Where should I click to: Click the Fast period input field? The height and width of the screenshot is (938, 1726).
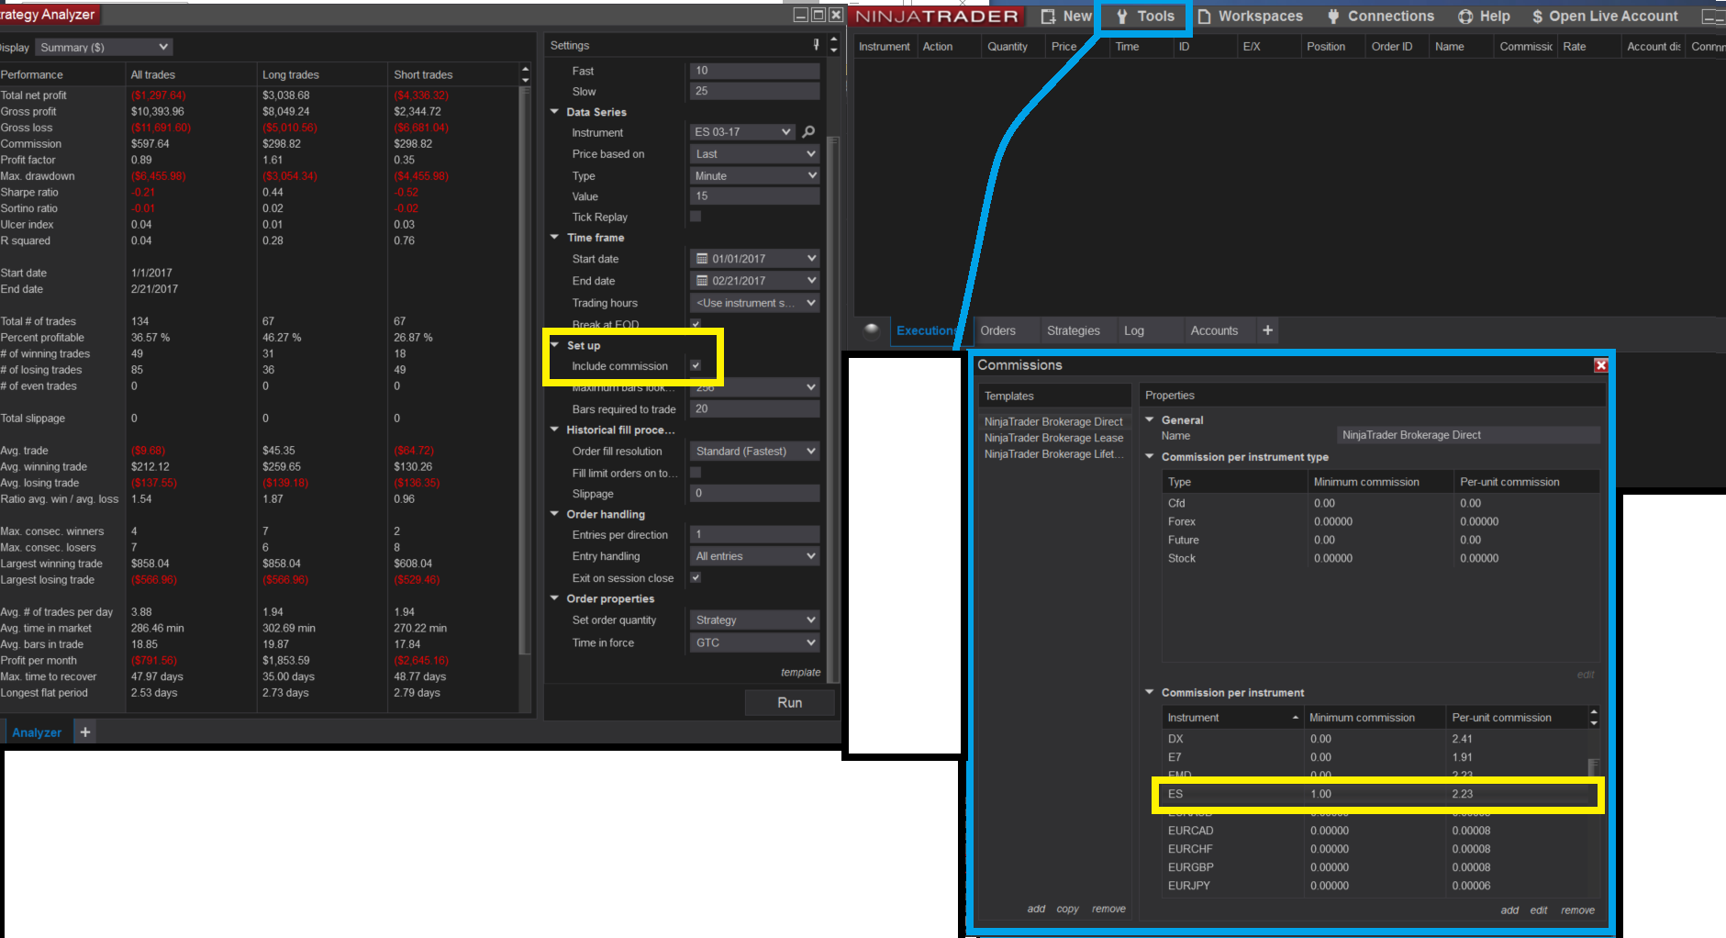coord(754,71)
